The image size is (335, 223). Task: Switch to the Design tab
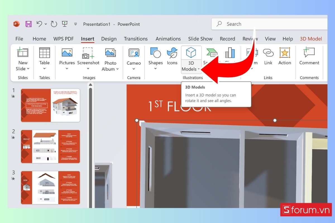coord(109,39)
